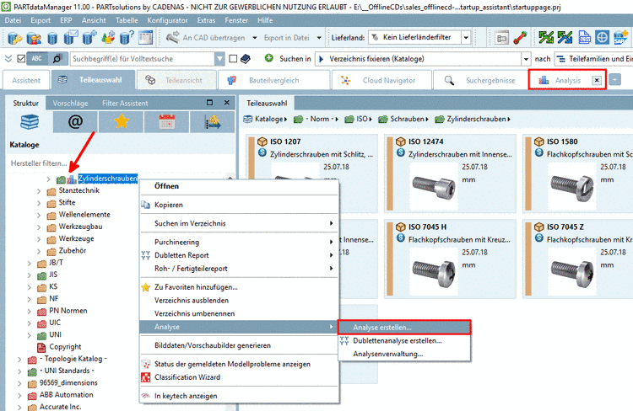Image resolution: width=633 pixels, height=411 pixels.
Task: Open the favorites star icon
Action: (x=121, y=121)
